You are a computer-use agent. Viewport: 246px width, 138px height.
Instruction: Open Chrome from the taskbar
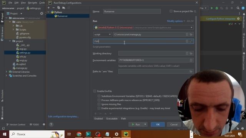(x=79, y=134)
